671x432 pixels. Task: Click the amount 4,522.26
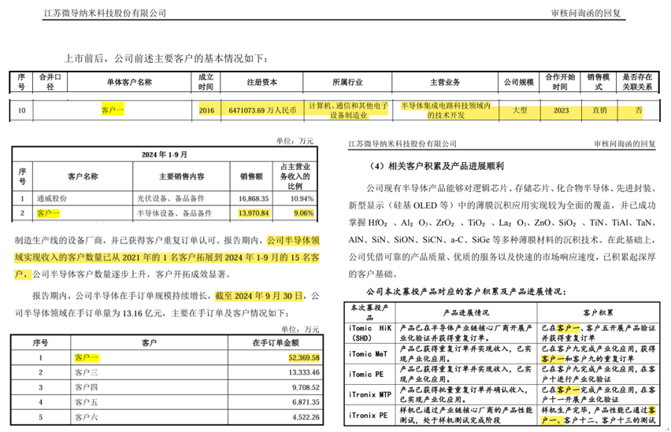click(306, 417)
